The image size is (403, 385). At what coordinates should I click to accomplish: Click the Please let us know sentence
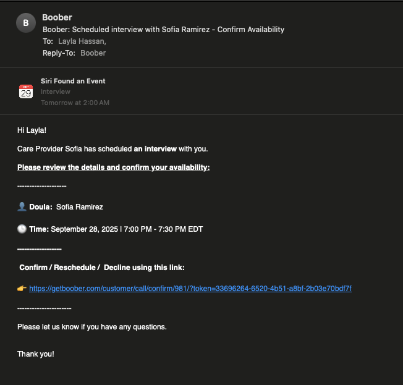[x=91, y=327]
